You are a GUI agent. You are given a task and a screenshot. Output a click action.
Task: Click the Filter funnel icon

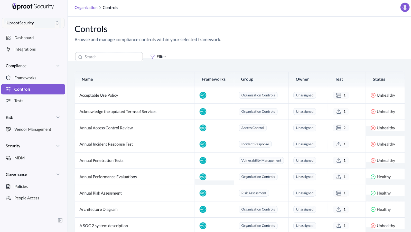[152, 57]
